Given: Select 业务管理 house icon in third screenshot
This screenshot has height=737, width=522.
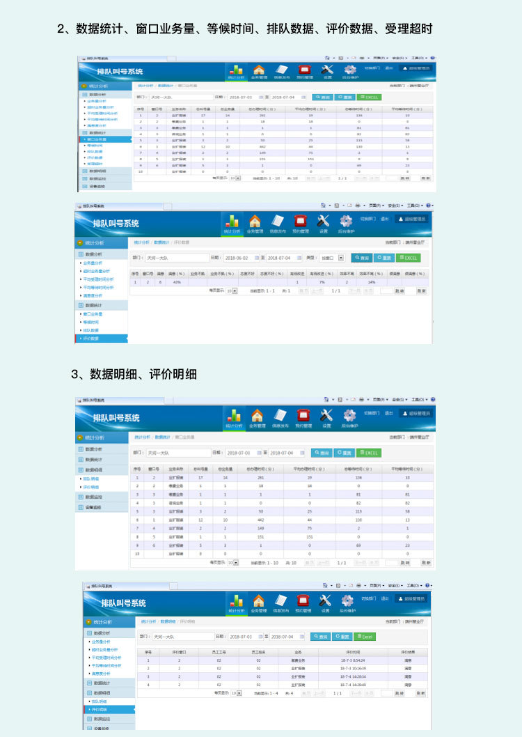Looking at the screenshot, I should pos(258,419).
